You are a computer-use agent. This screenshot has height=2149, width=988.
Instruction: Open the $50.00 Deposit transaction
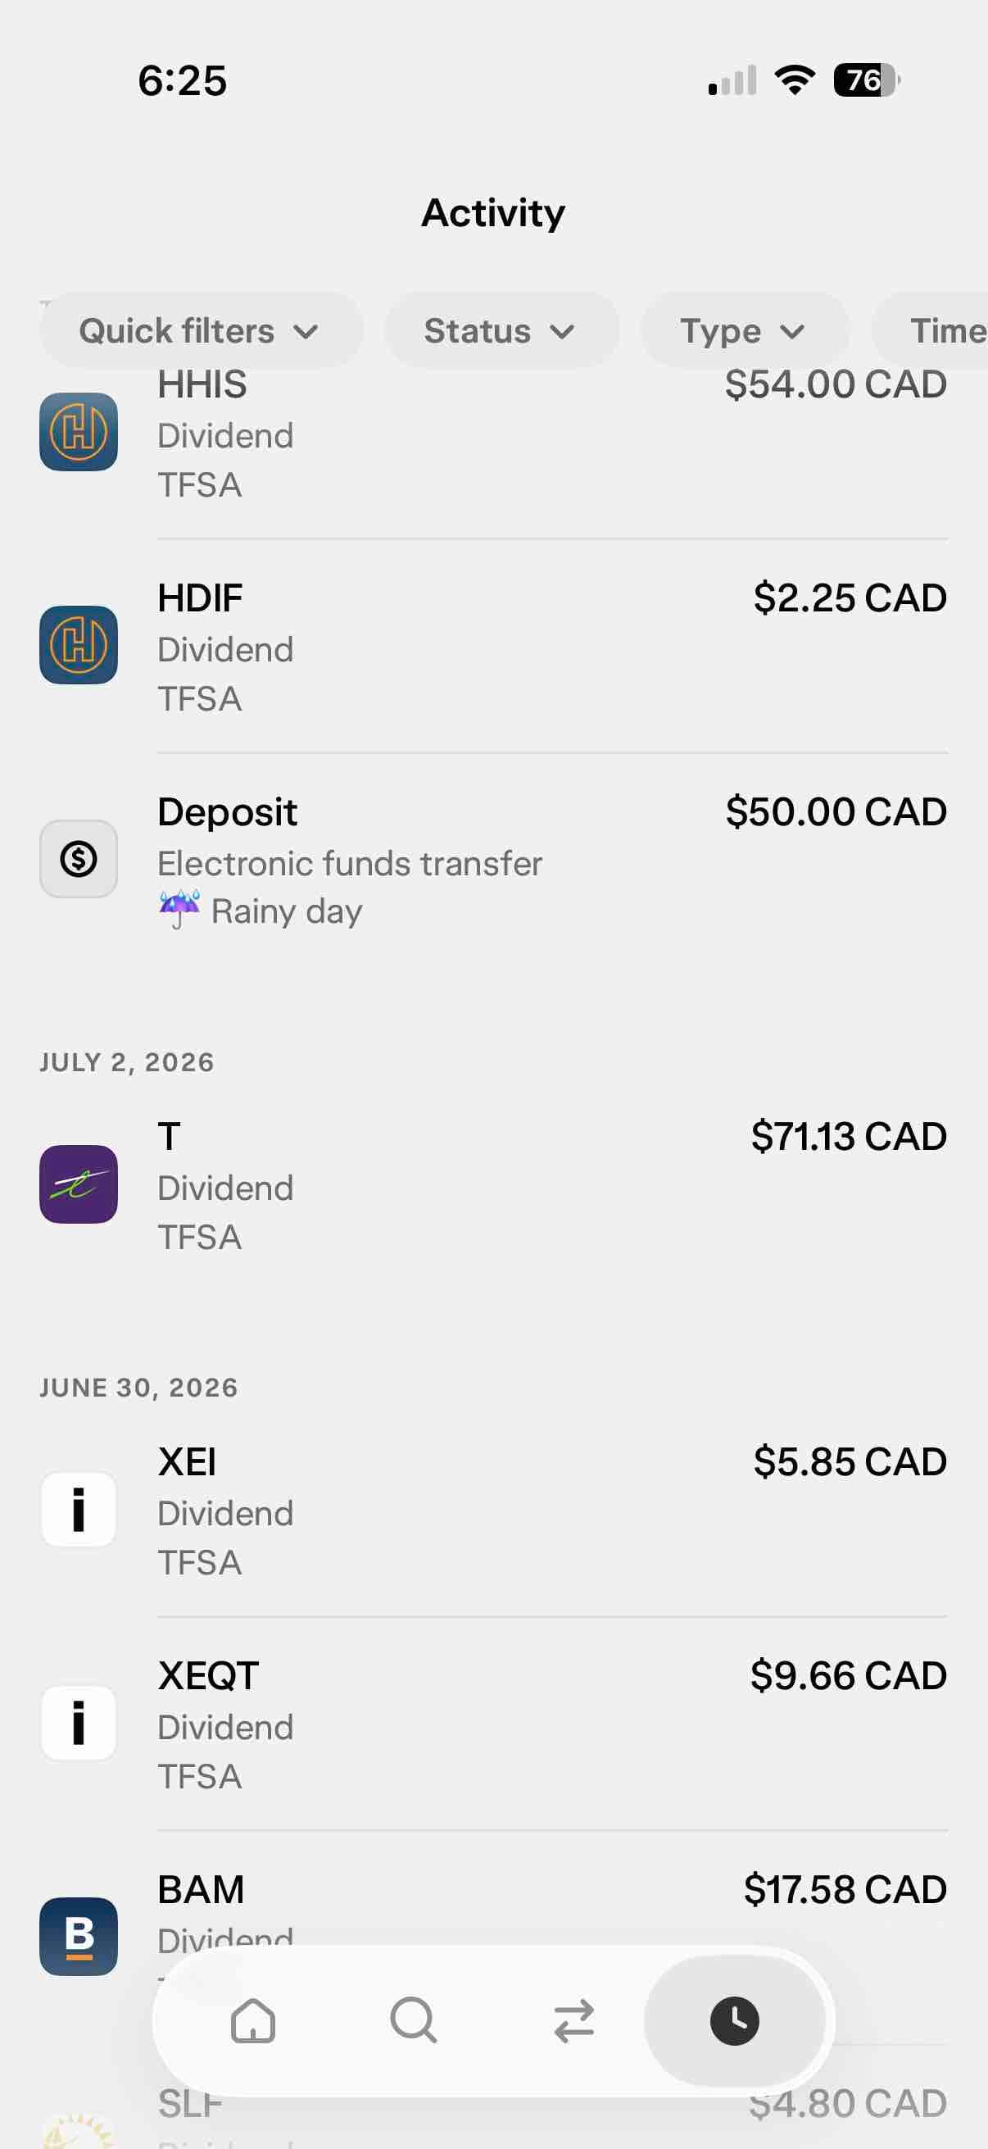[493, 860]
